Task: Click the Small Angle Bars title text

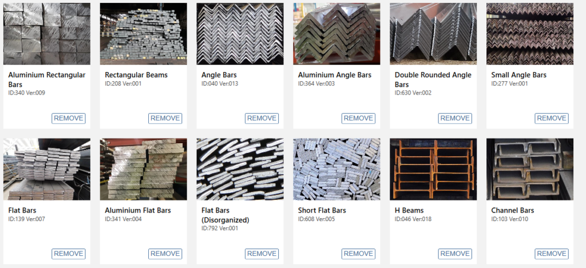Action: (518, 75)
